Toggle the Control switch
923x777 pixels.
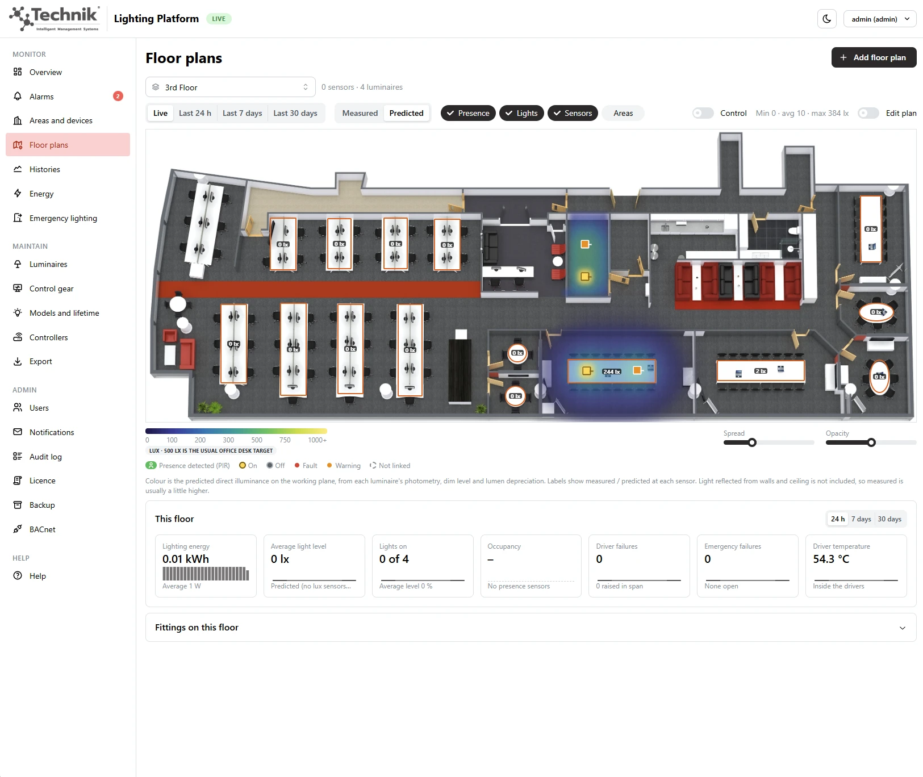pyautogui.click(x=703, y=113)
